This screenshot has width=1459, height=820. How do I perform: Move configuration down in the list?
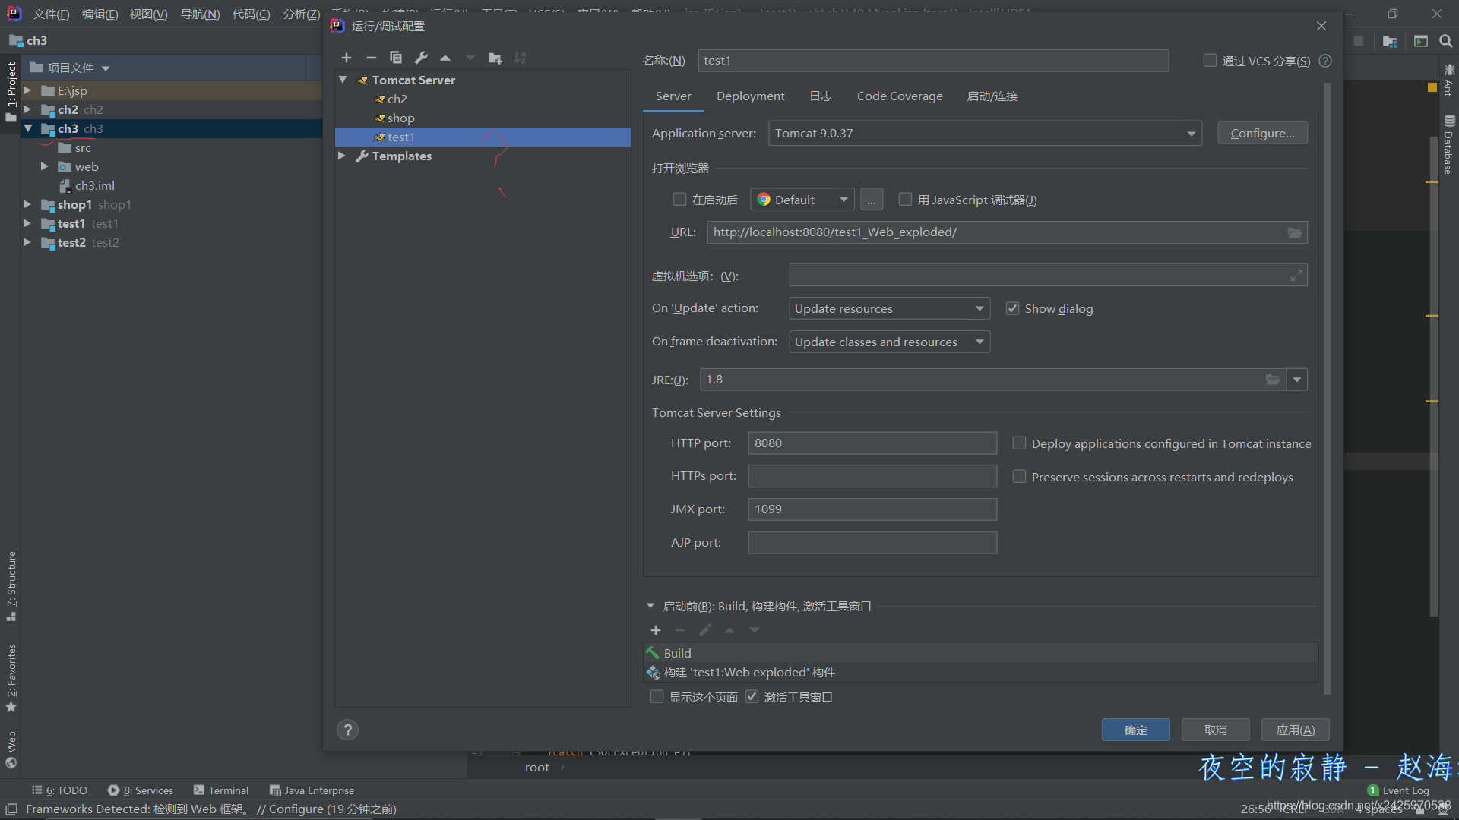pos(470,58)
